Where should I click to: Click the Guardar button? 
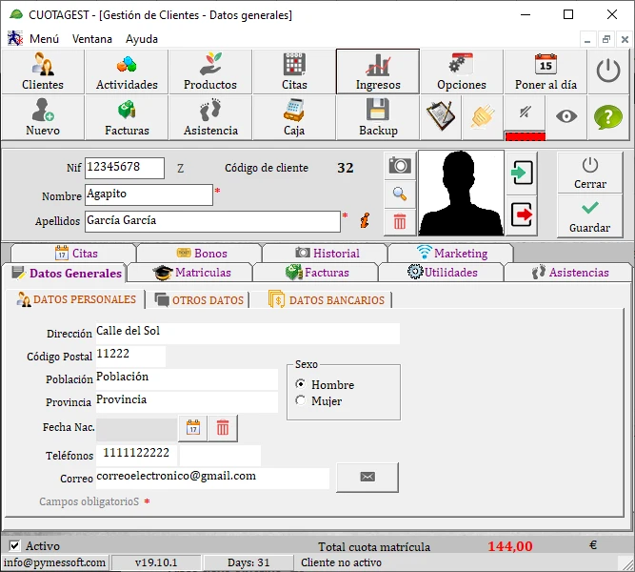(x=589, y=216)
